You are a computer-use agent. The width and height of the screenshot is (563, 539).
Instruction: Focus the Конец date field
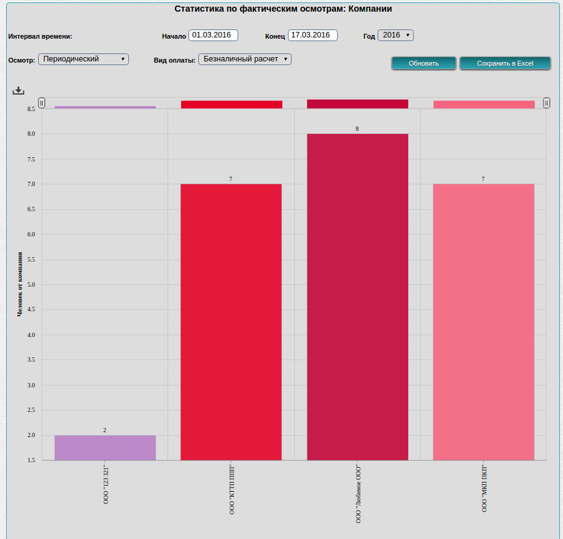(x=313, y=36)
